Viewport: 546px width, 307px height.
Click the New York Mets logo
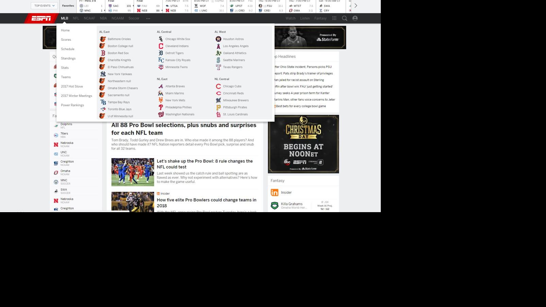pyautogui.click(x=160, y=100)
